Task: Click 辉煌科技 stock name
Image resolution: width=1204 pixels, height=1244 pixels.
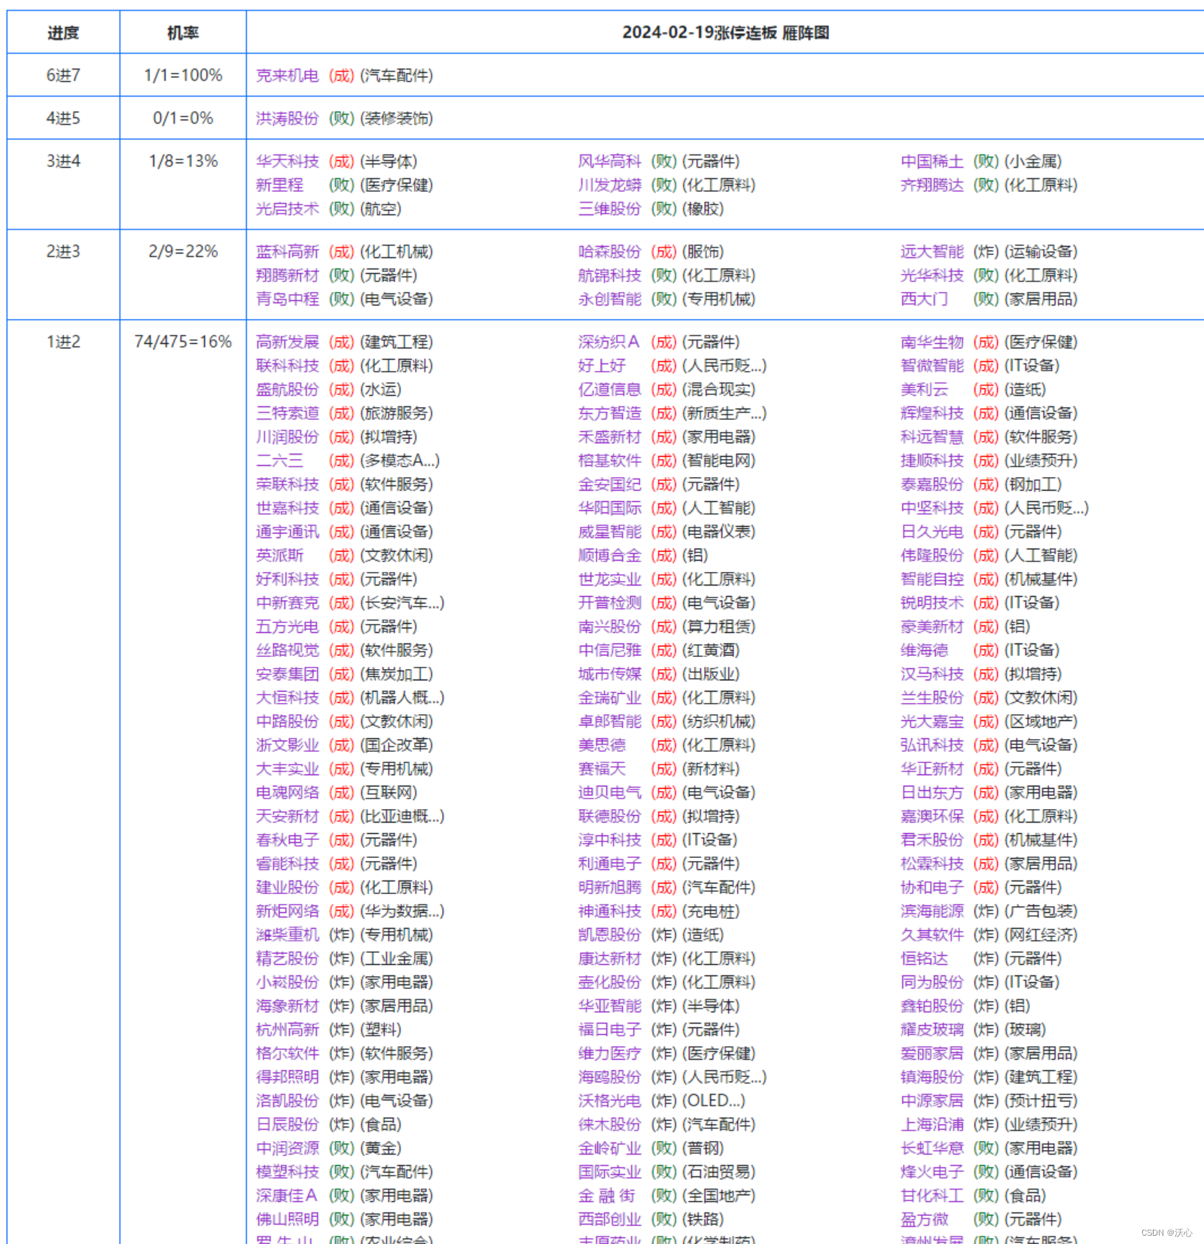Action: pyautogui.click(x=931, y=413)
